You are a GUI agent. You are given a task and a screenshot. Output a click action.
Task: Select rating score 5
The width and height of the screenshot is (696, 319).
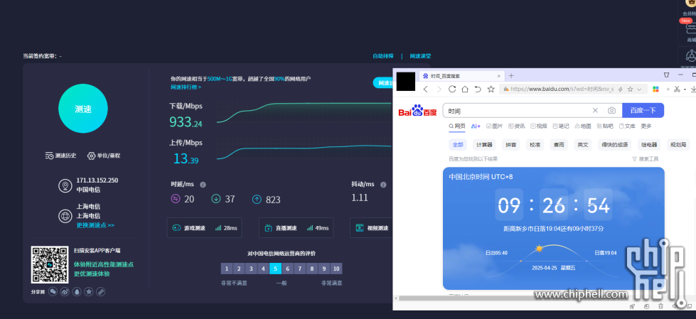(275, 269)
